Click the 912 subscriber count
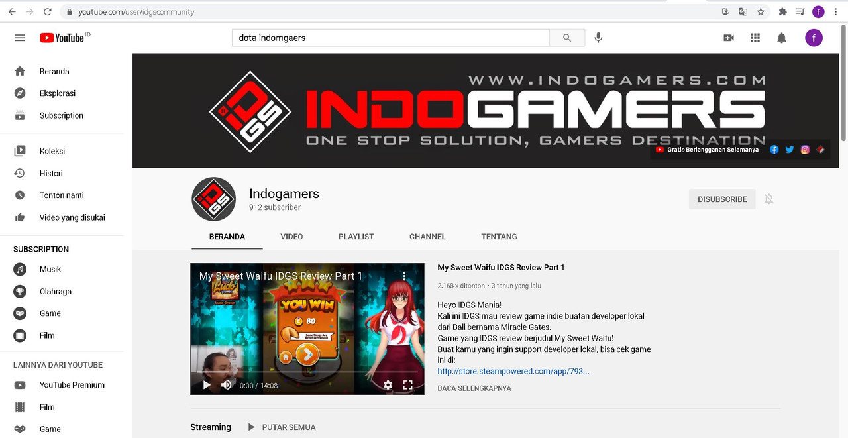The width and height of the screenshot is (848, 438). tap(275, 207)
